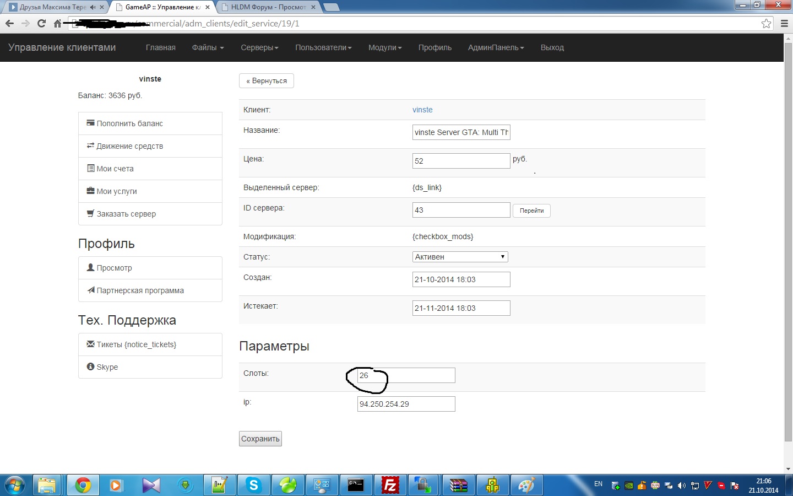Reload the page with the browser refresh icon
This screenshot has height=496, width=793.
(41, 23)
